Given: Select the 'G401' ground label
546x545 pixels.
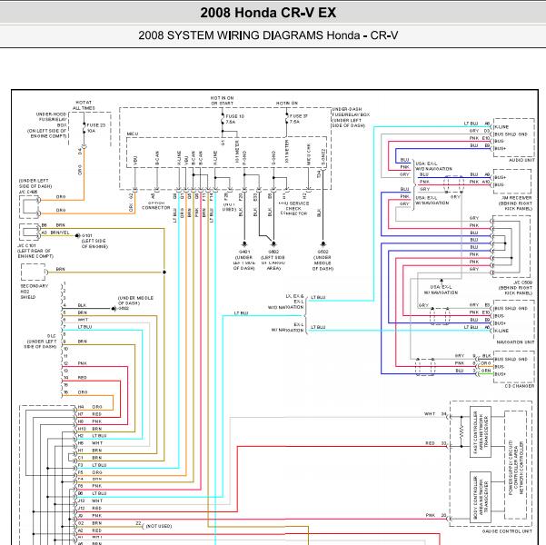Looking at the screenshot, I should click(243, 252).
